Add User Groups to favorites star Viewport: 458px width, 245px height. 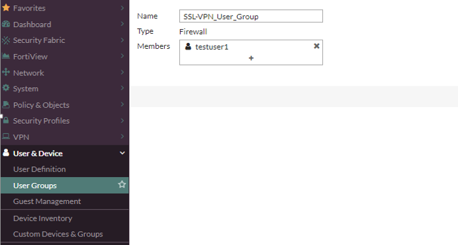[122, 184]
